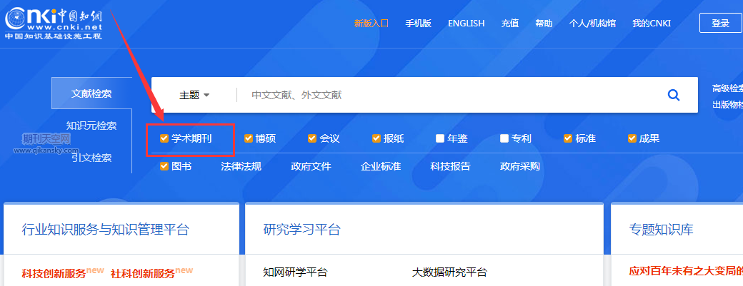The image size is (743, 286).
Task: Toggle the 图书 checkbox
Action: pyautogui.click(x=164, y=167)
